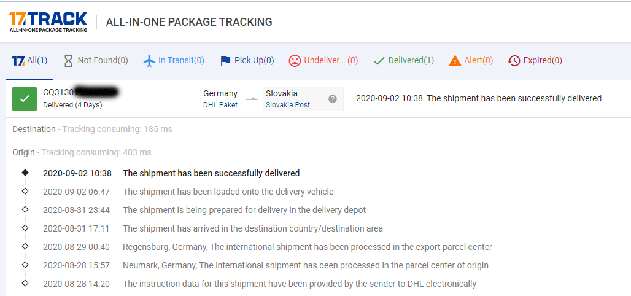The image size is (631, 296).
Task: Switch to the All(1) tab
Action: click(x=29, y=60)
